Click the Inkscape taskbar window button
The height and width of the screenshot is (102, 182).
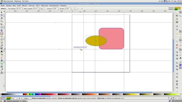pos(15,101)
